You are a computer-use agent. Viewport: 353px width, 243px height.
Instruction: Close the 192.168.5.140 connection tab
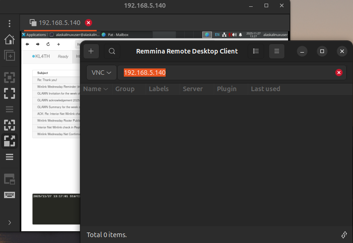tap(88, 23)
